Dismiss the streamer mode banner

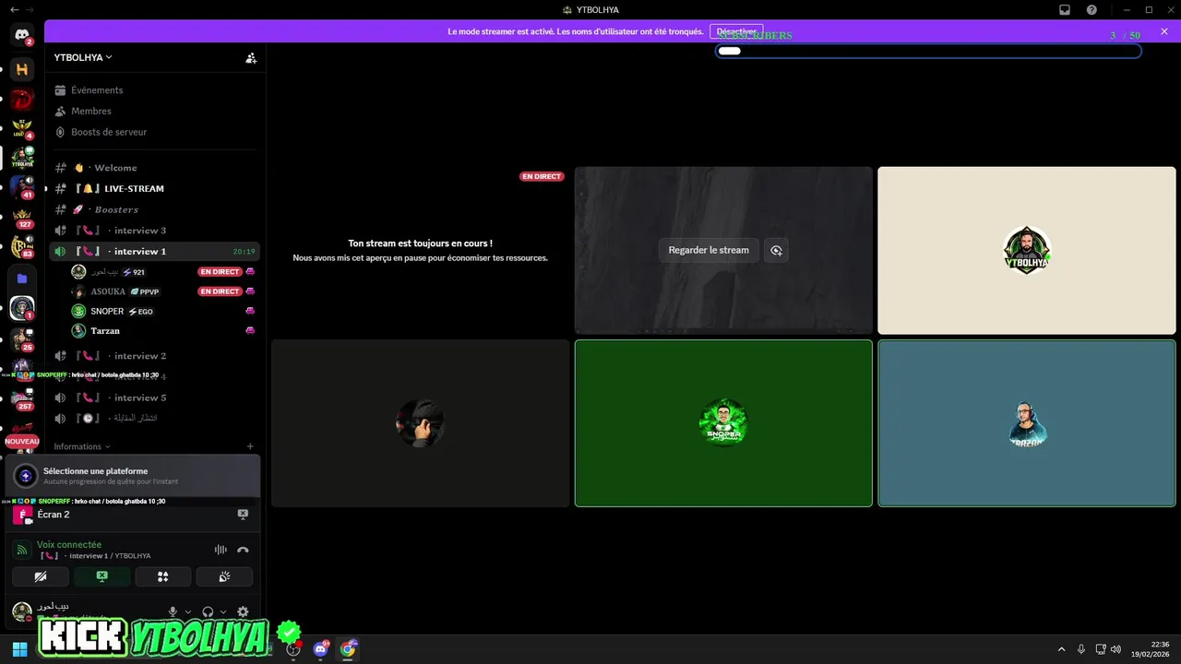click(1164, 31)
